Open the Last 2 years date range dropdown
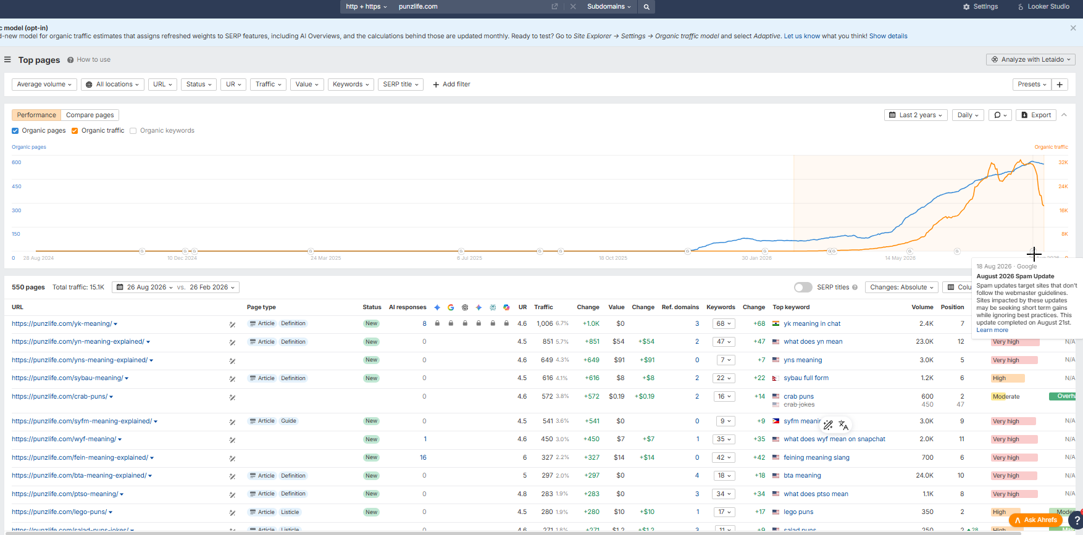1083x535 pixels. click(x=916, y=115)
